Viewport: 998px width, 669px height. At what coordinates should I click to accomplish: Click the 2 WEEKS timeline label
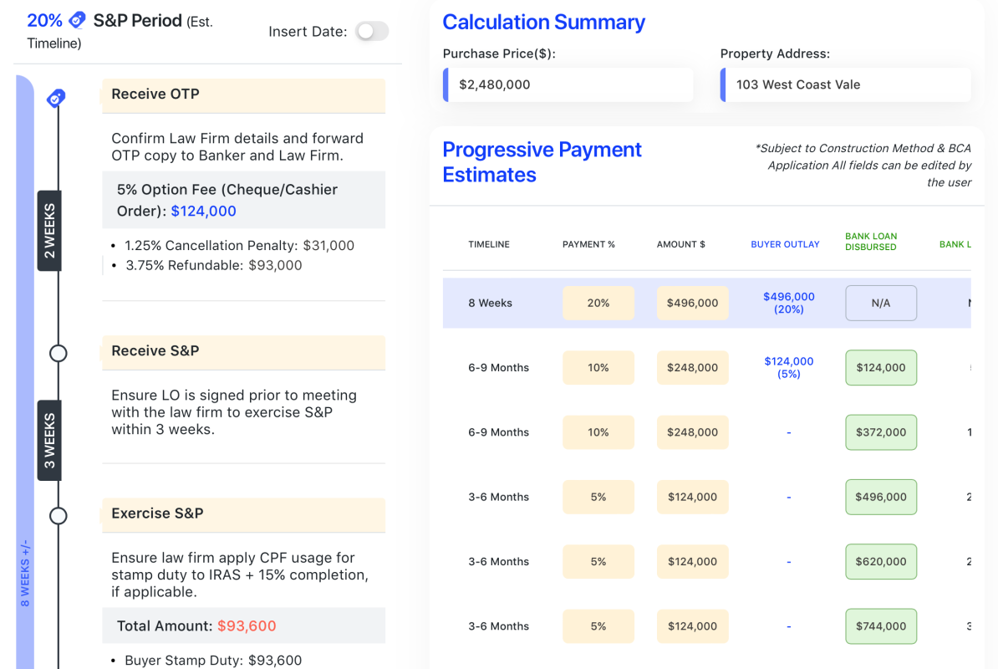point(49,231)
